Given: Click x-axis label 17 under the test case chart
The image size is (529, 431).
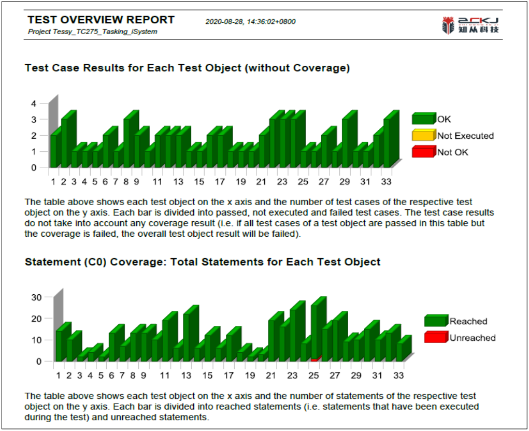Looking at the screenshot, I should pos(220,182).
